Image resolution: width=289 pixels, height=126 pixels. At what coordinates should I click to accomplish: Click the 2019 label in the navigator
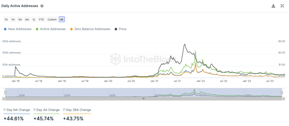click(67, 96)
